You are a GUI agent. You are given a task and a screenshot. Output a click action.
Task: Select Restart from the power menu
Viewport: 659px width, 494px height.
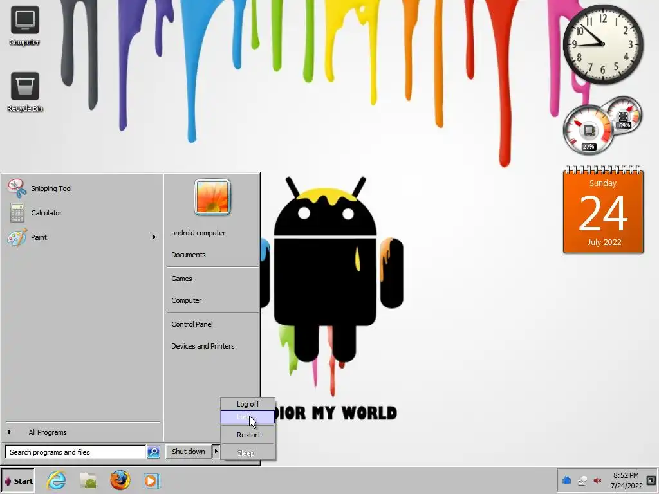248,435
